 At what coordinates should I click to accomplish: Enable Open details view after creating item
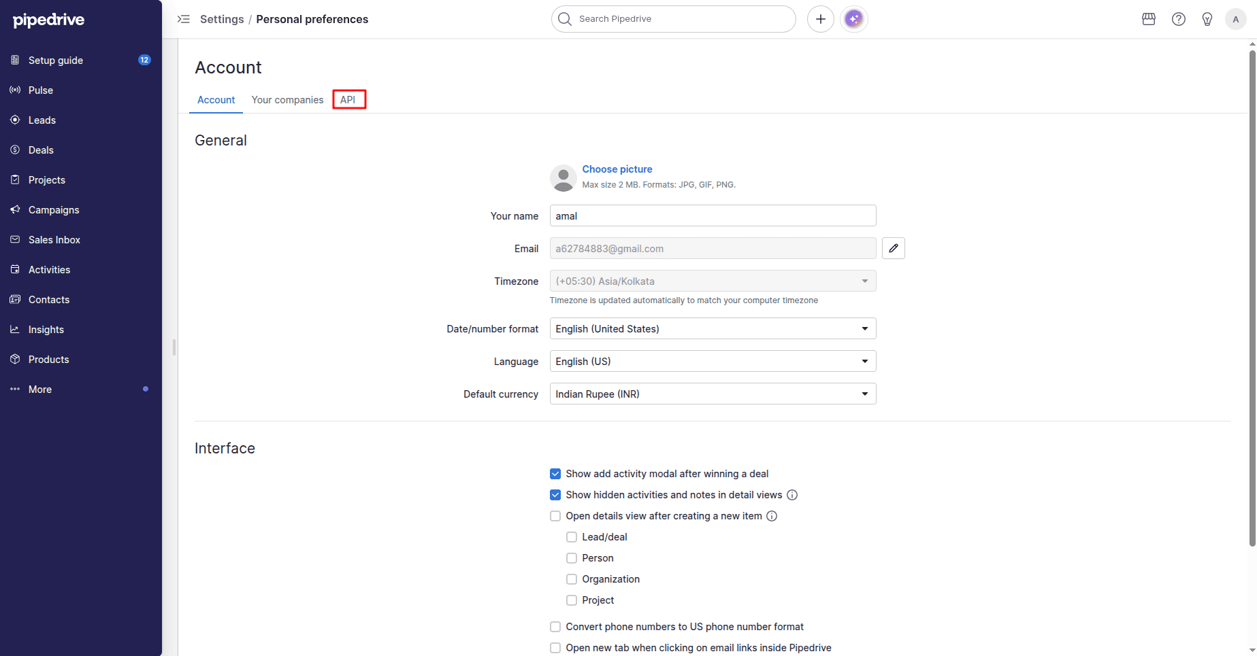pos(555,516)
